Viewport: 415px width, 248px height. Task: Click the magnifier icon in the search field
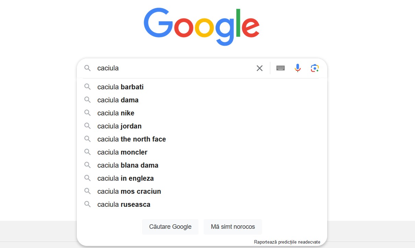88,68
